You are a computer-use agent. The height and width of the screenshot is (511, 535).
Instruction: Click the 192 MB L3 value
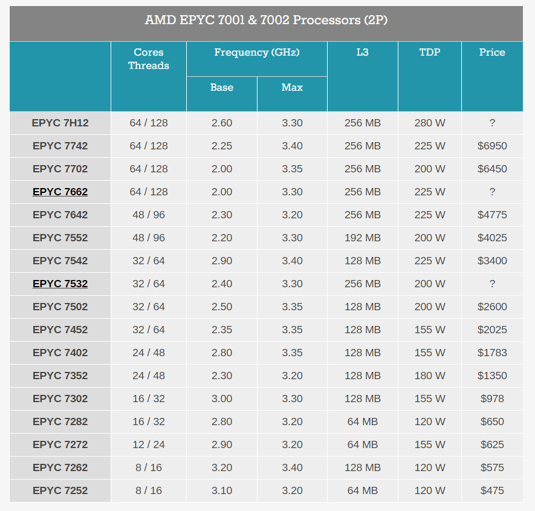362,238
